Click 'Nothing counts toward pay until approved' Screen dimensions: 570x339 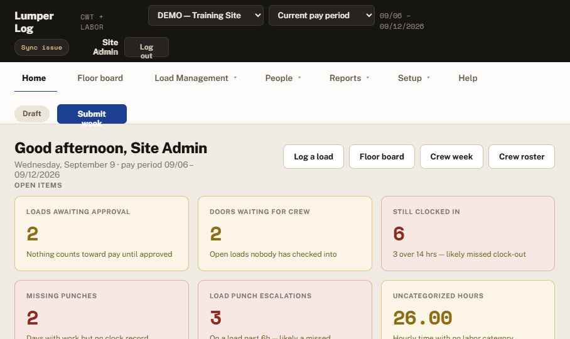99,254
